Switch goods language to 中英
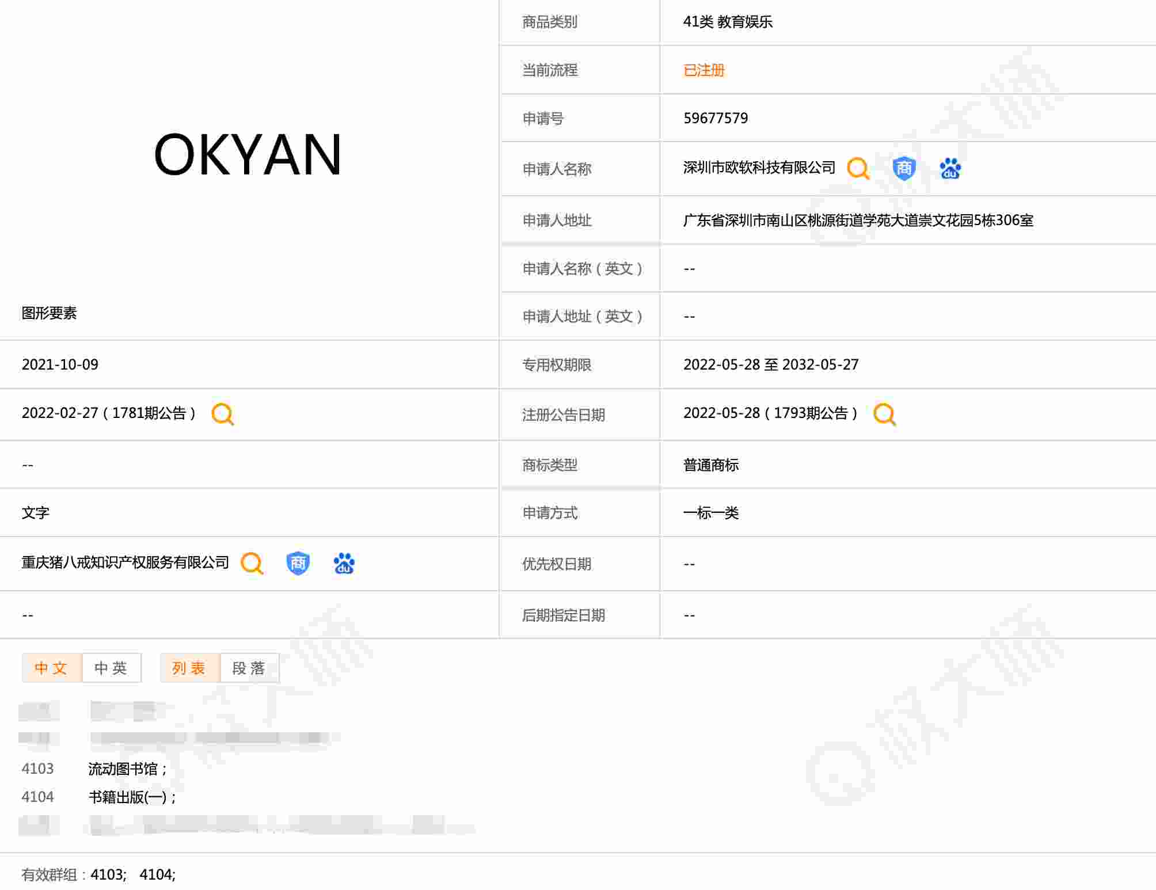The height and width of the screenshot is (890, 1156). [x=111, y=668]
